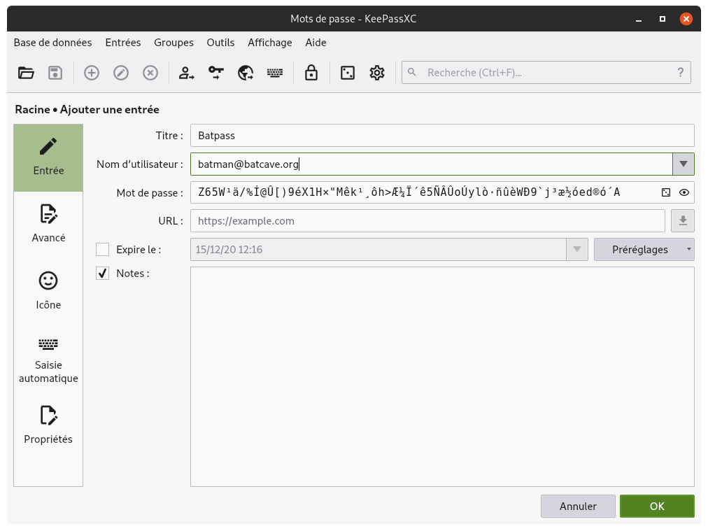Switch to Icône sidebar section
Viewport: 708px width, 531px height.
pyautogui.click(x=48, y=291)
